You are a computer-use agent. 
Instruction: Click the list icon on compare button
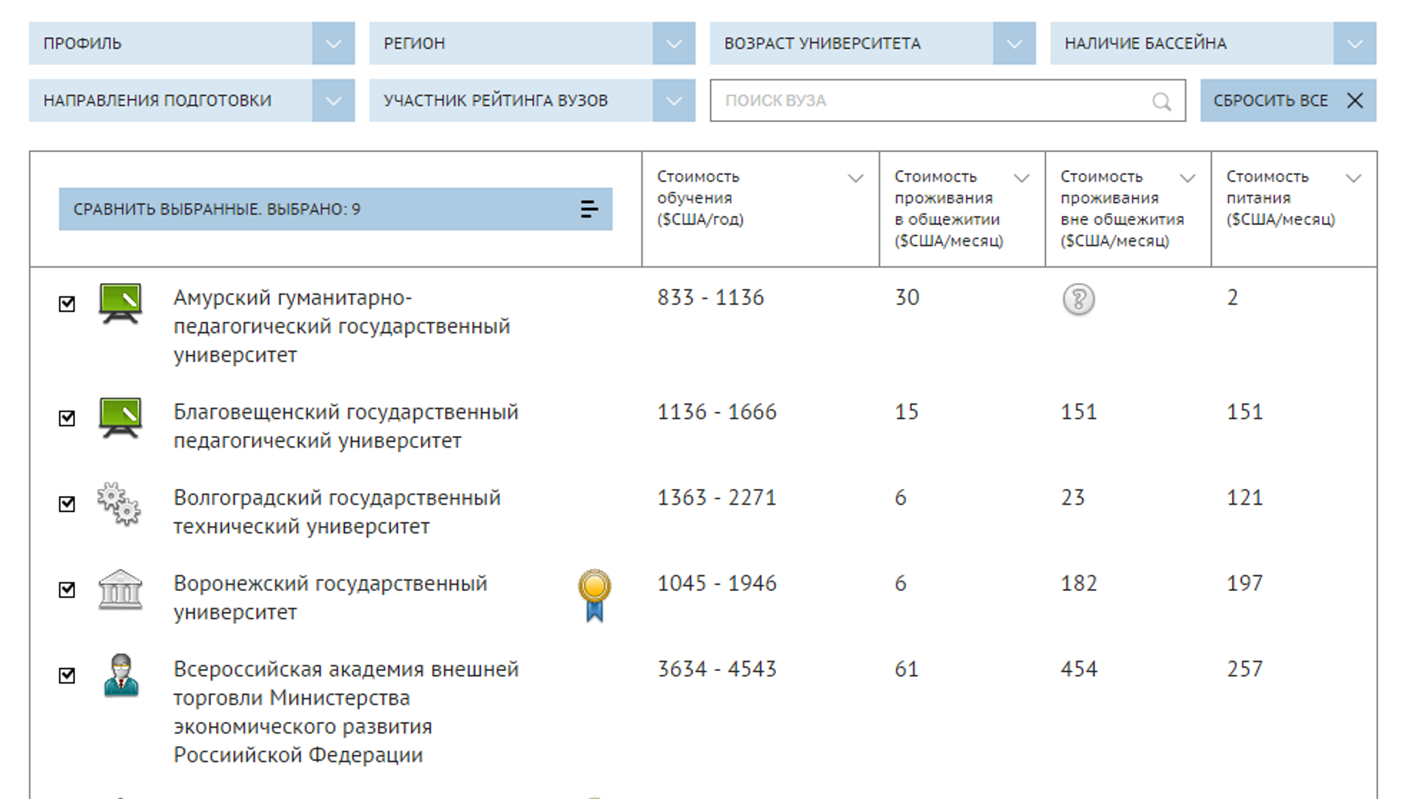[x=588, y=209]
